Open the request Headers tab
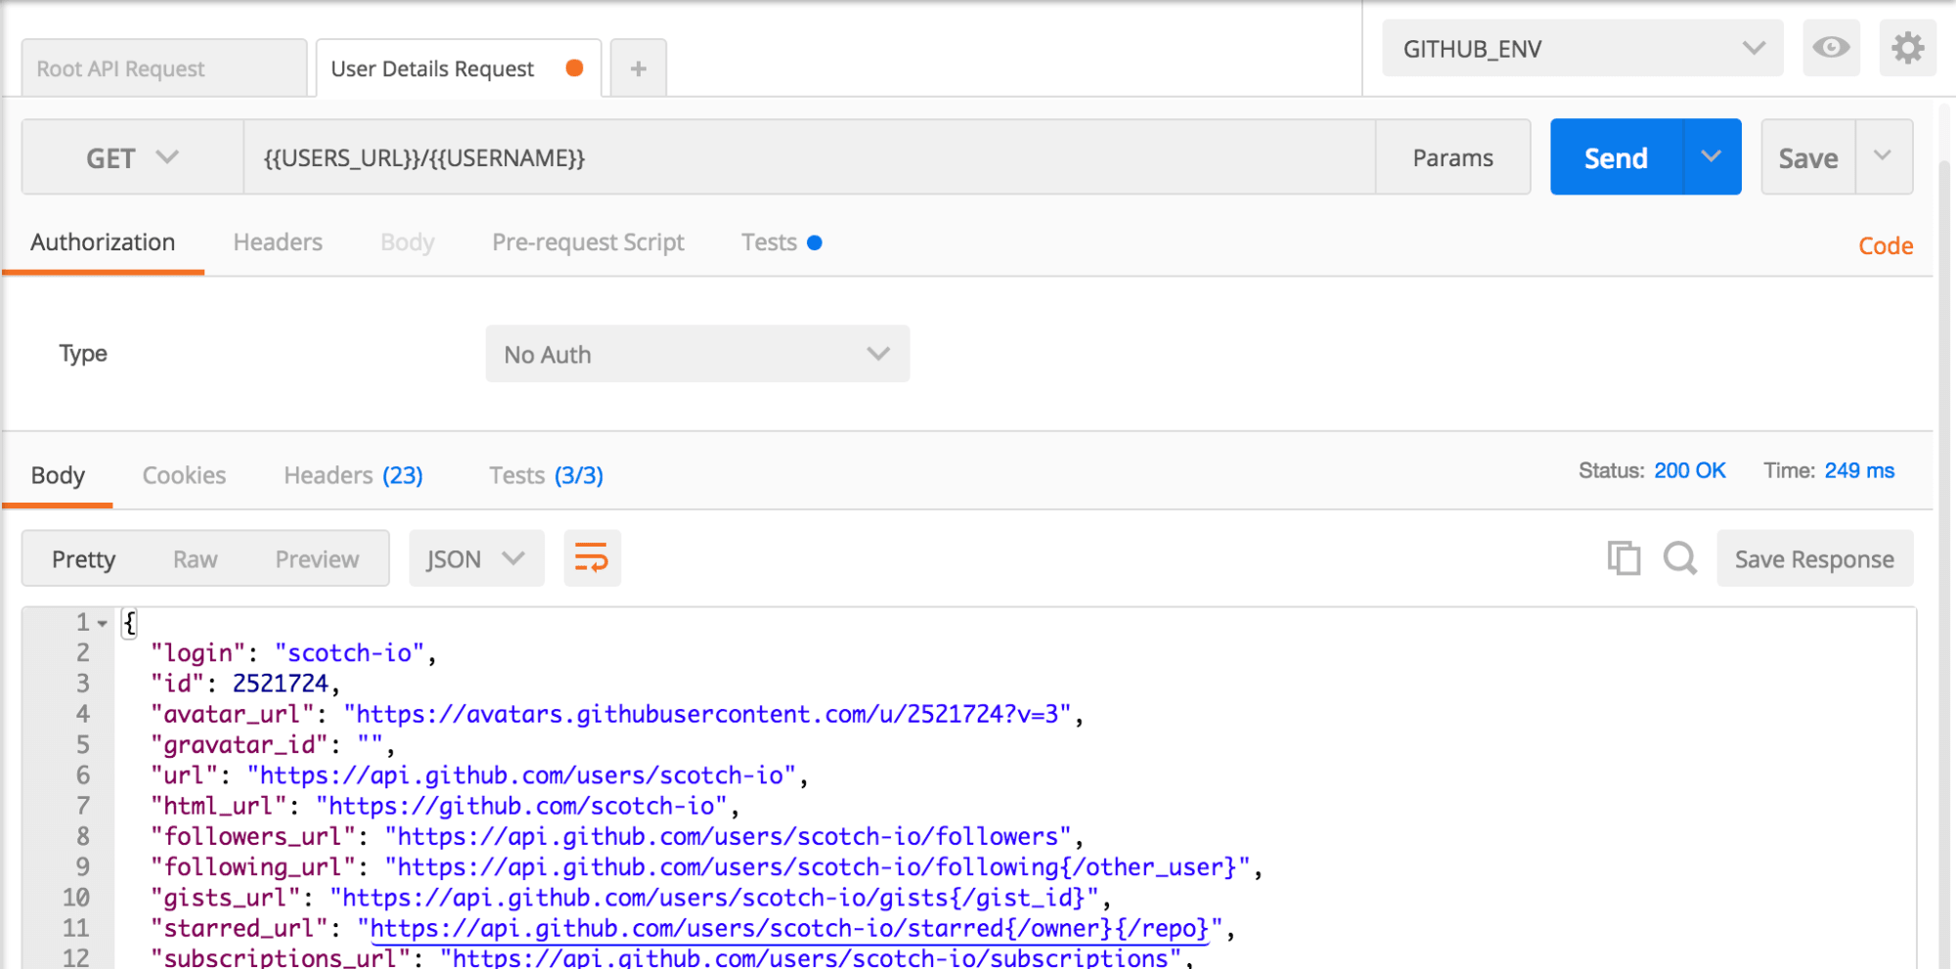Image resolution: width=1956 pixels, height=969 pixels. pyautogui.click(x=278, y=242)
